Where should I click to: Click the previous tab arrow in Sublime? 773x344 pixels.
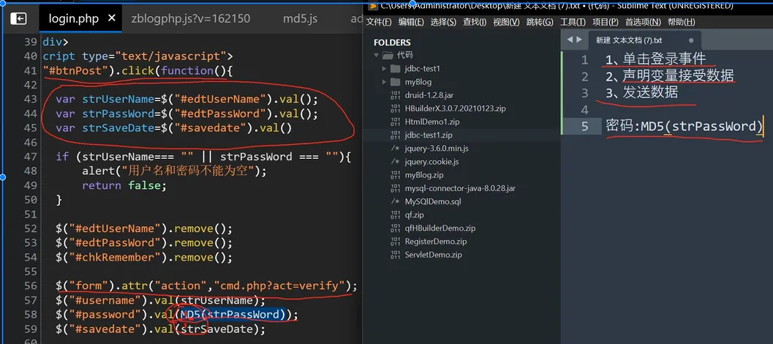(x=570, y=40)
